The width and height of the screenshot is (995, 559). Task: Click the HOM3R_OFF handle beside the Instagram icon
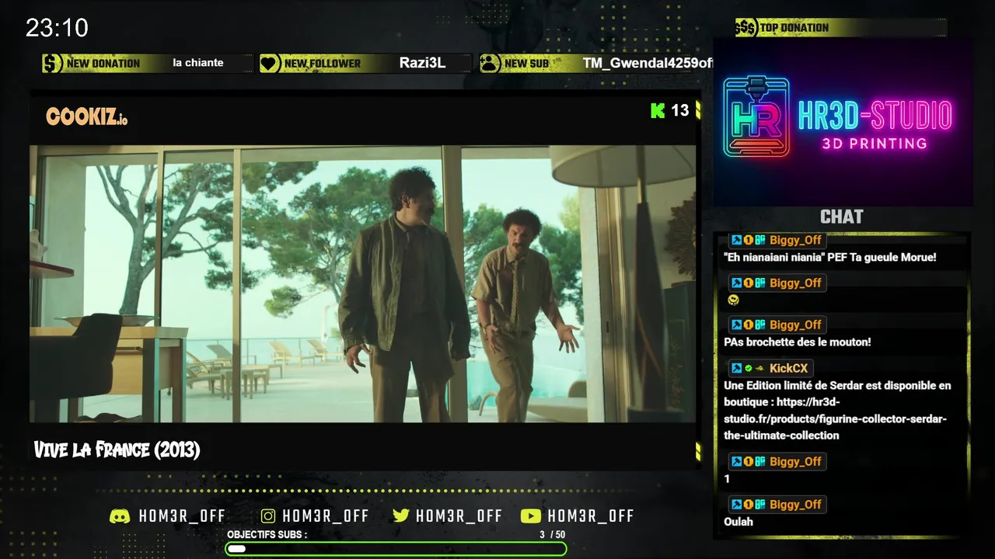tap(326, 516)
